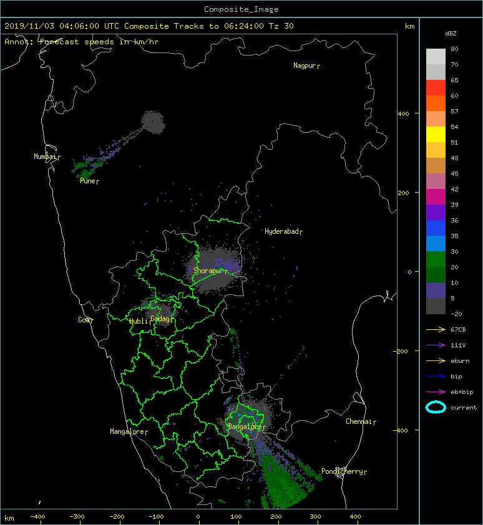This screenshot has height=525, width=483.
Task: Pick the purple 36 dBZ color swatch
Action: (436, 212)
